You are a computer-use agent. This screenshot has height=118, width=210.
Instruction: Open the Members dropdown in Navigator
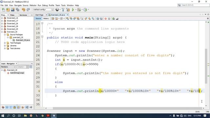coord(8,67)
